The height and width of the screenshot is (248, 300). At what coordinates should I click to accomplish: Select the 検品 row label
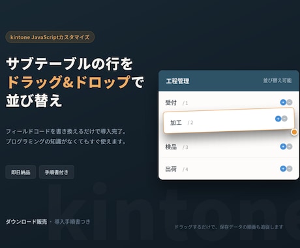[171, 147]
